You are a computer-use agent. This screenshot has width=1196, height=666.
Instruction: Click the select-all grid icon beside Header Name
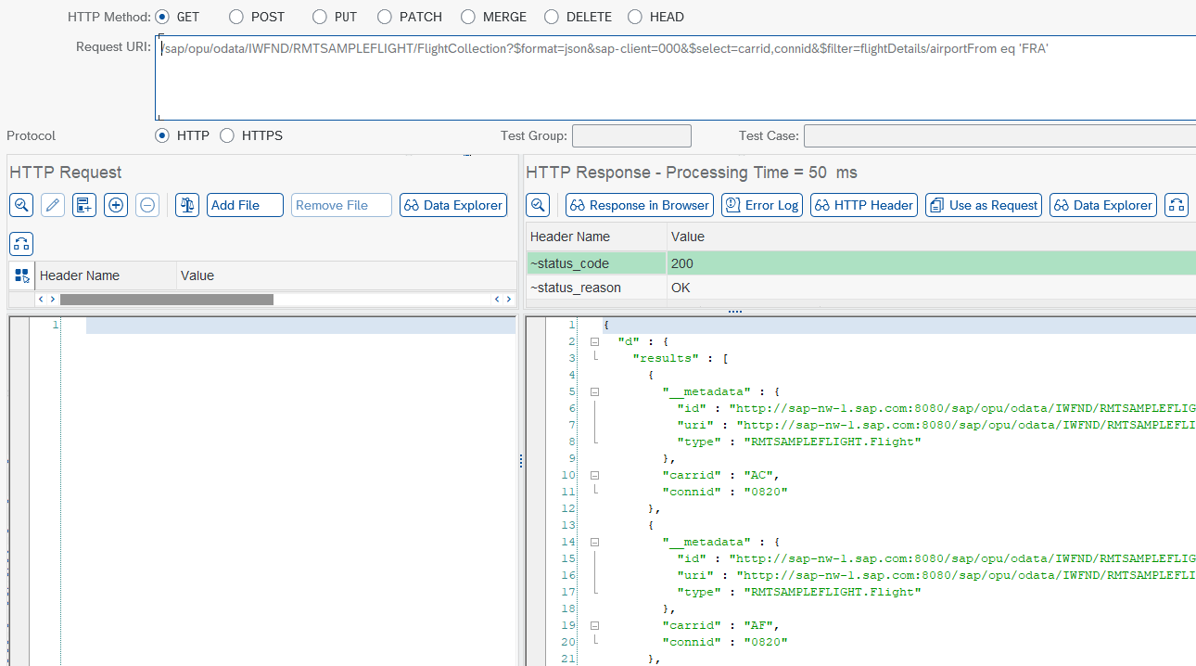pyautogui.click(x=22, y=275)
